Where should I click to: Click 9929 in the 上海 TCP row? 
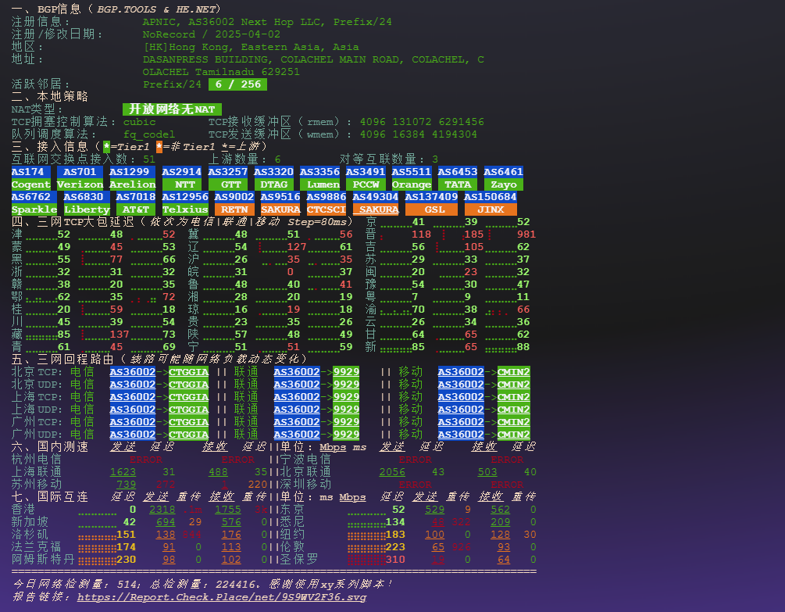[346, 397]
